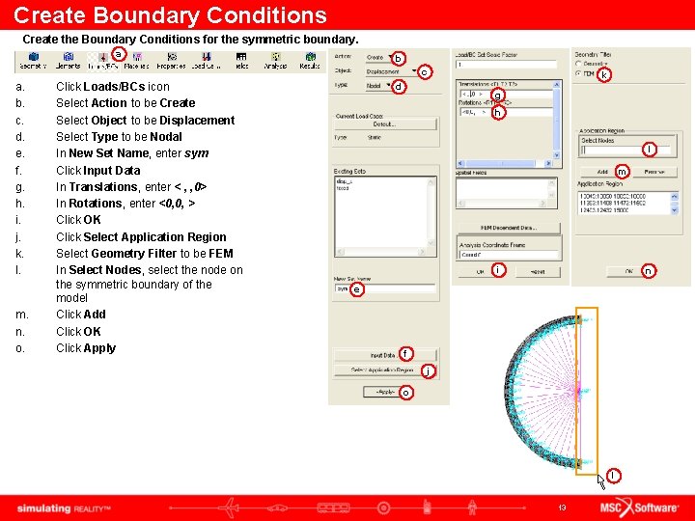Select the first entry in Existing Sets
695x521 pixels.
point(345,181)
